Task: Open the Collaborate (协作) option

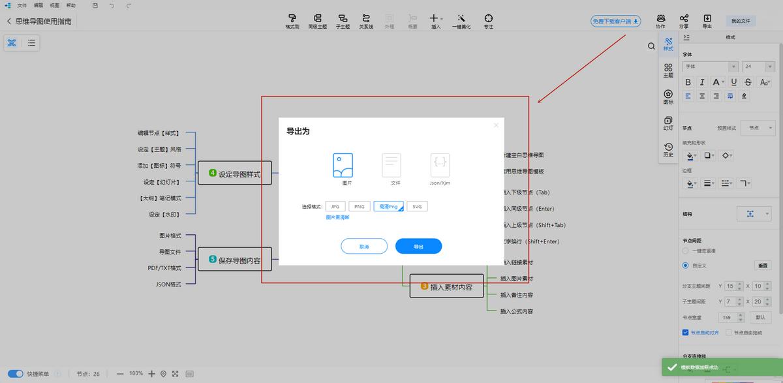Action: (x=660, y=21)
